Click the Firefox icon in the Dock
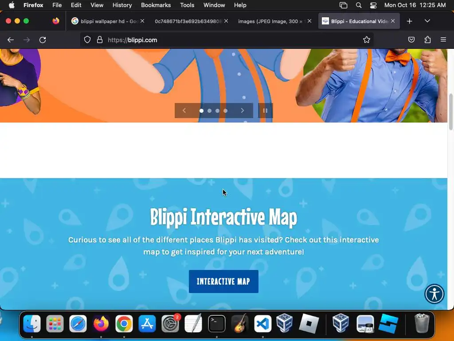Image resolution: width=454 pixels, height=341 pixels. (101, 324)
